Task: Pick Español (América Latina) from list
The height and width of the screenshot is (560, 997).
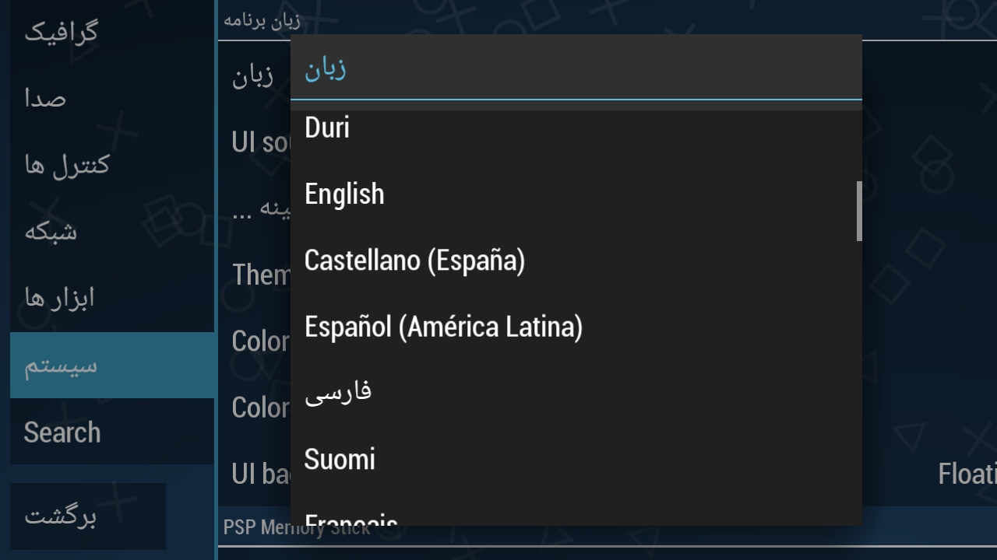Action: tap(576, 327)
